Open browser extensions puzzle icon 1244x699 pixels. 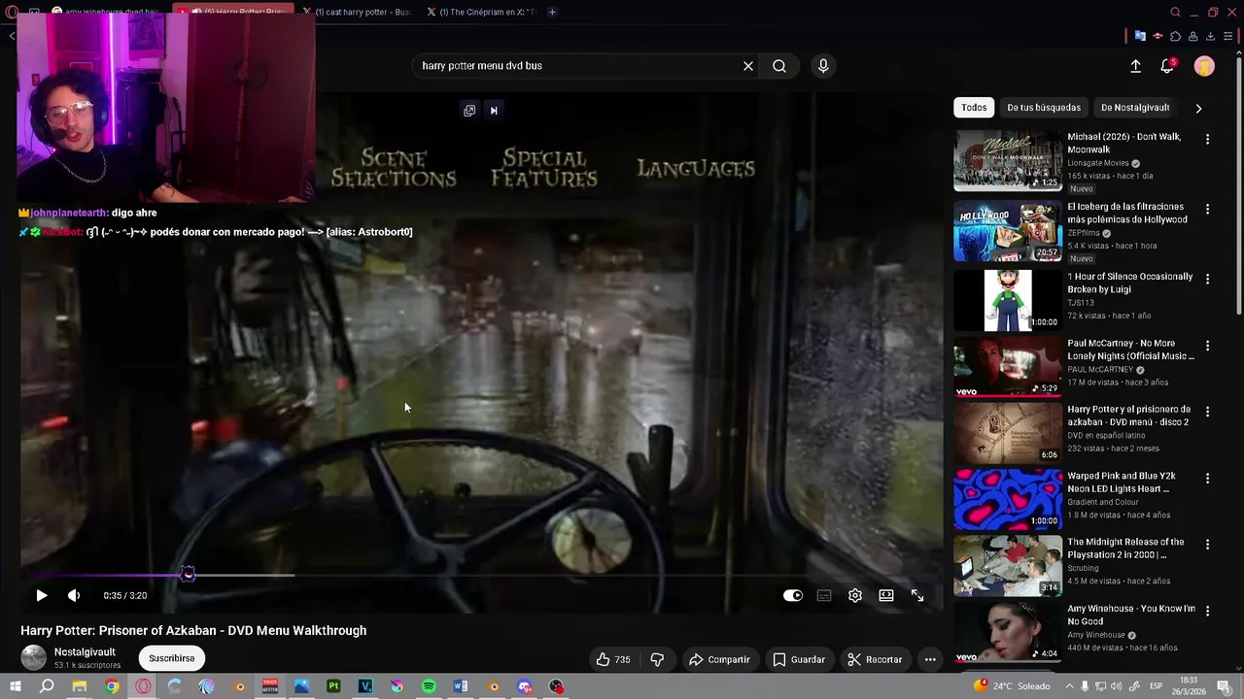1175,36
